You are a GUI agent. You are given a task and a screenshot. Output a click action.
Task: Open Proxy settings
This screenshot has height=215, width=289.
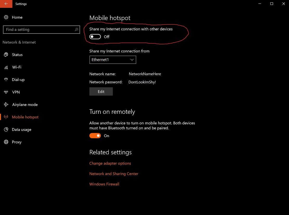coord(17,142)
